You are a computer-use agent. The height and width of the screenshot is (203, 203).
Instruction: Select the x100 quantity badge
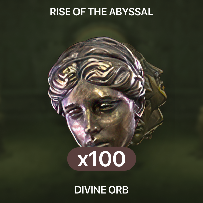[101, 159]
